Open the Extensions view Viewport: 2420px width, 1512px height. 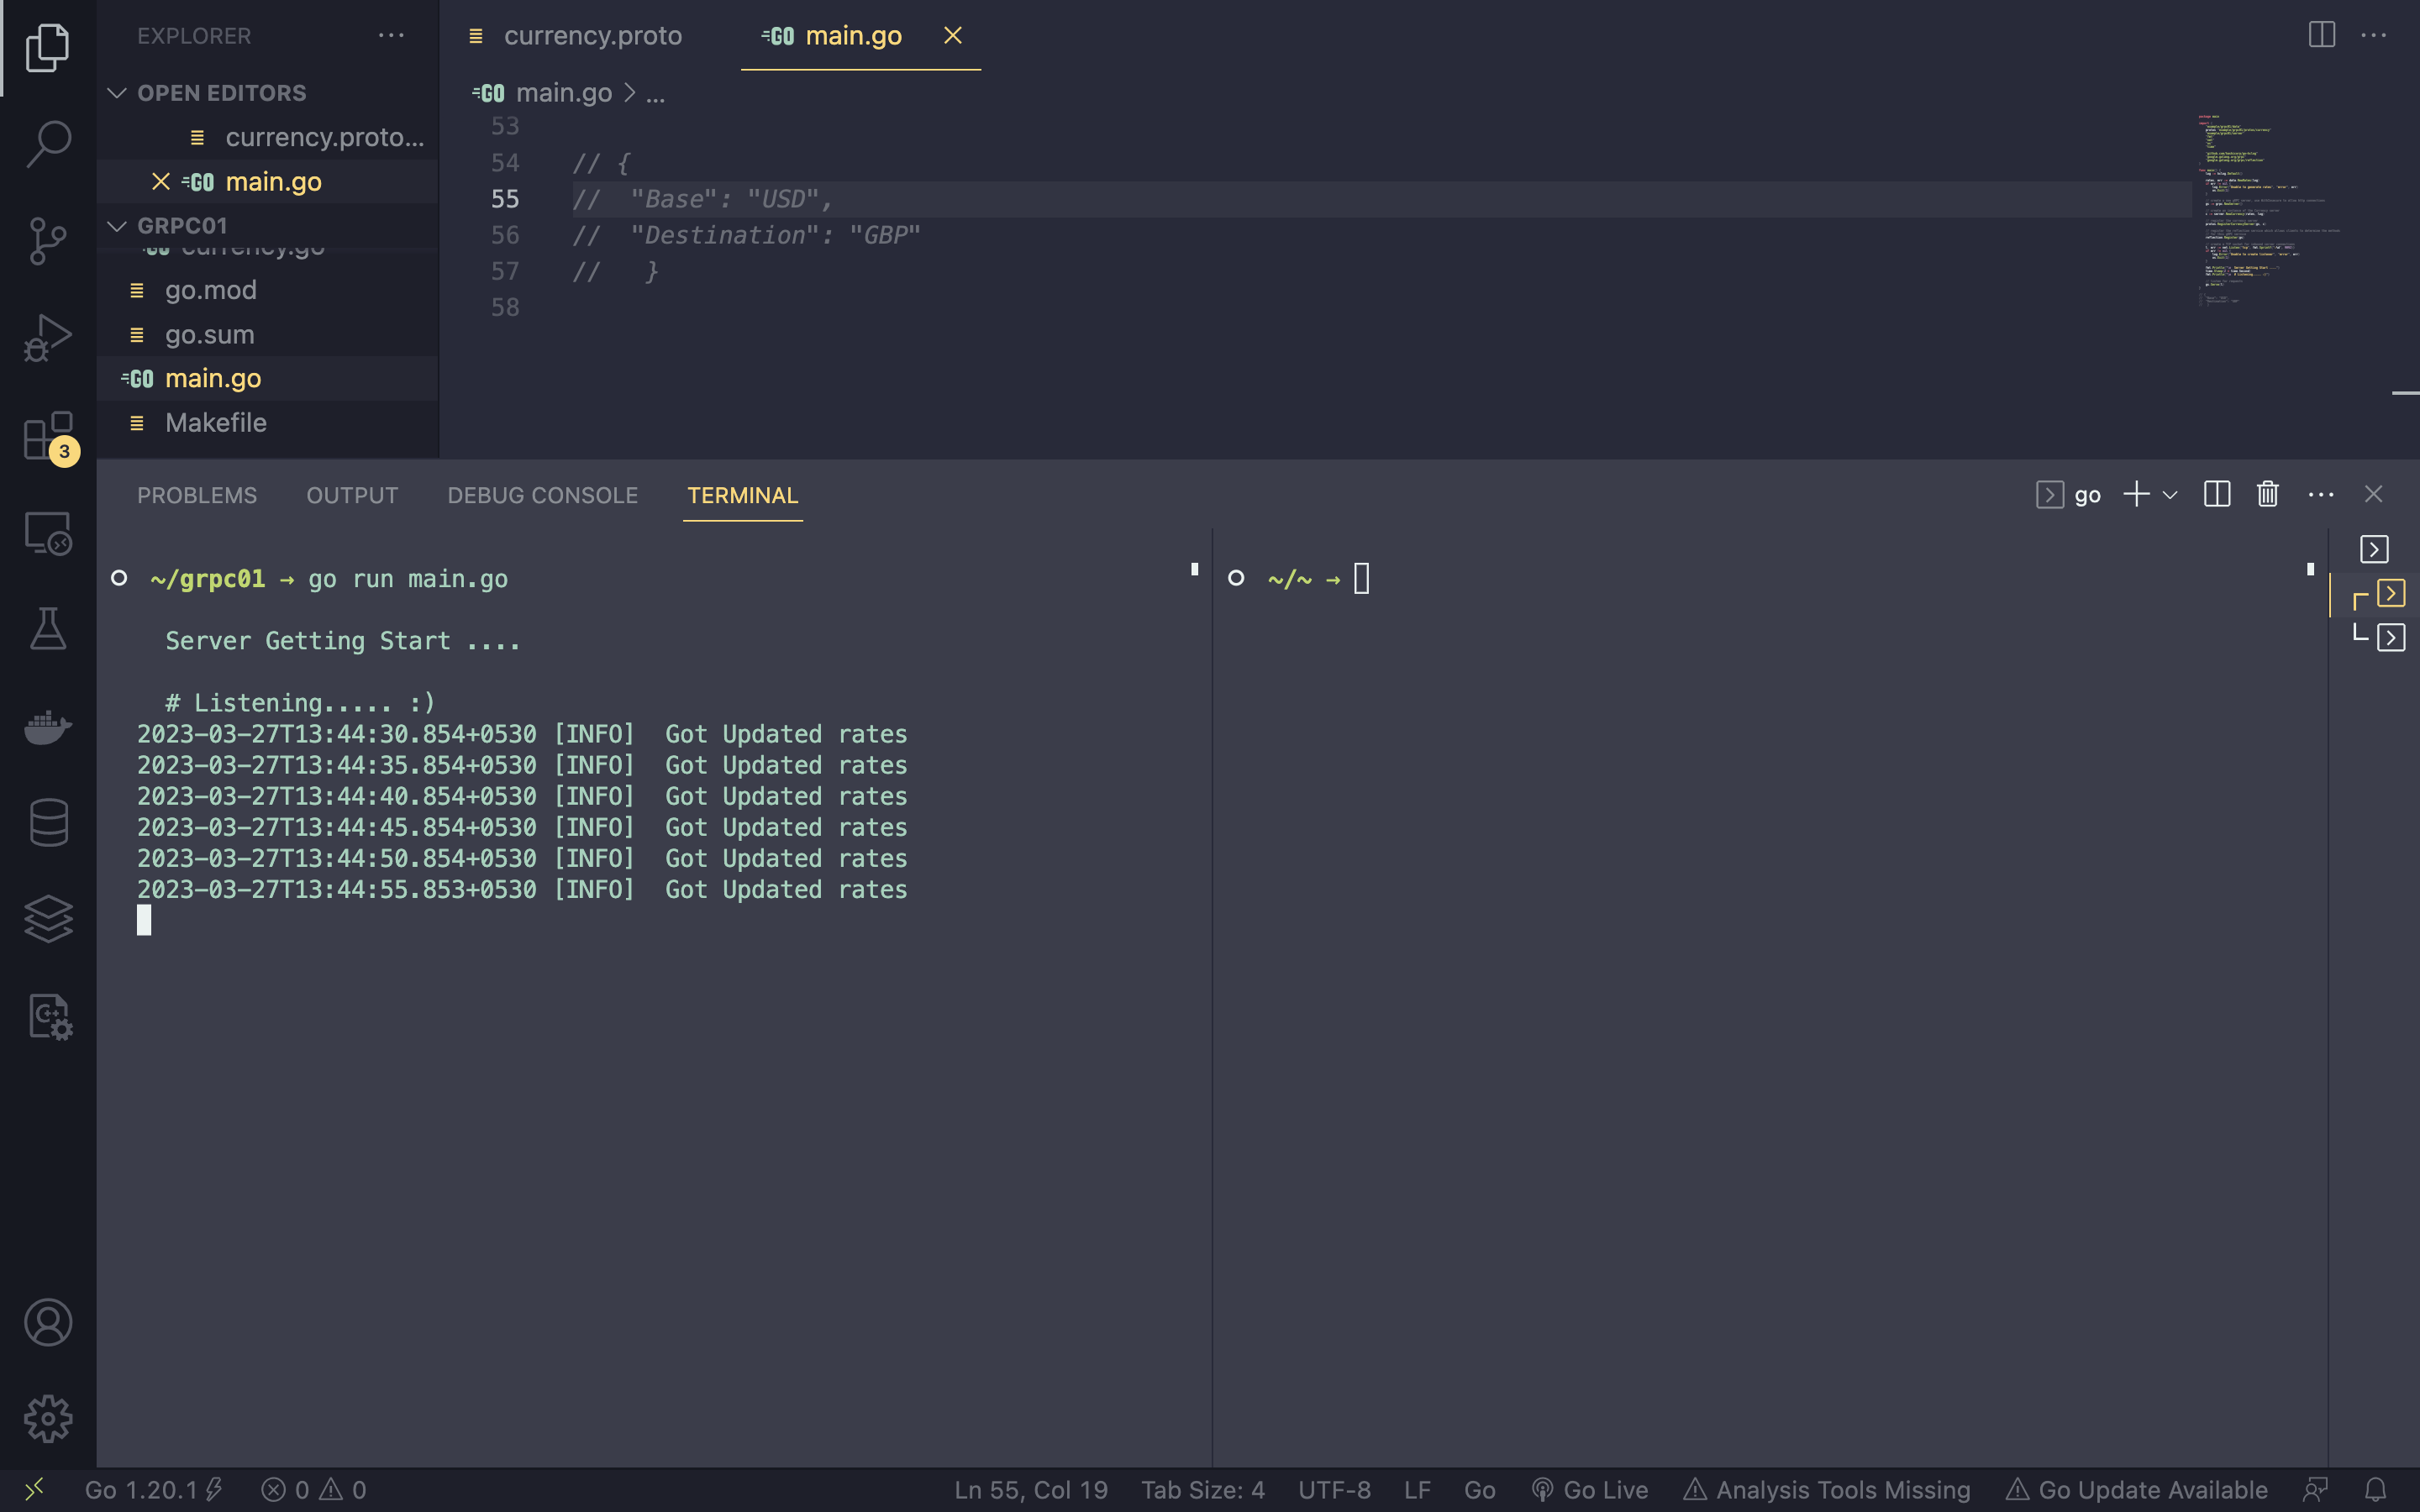pyautogui.click(x=47, y=435)
